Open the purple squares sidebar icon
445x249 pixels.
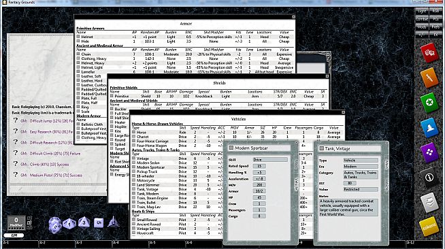pos(429,152)
